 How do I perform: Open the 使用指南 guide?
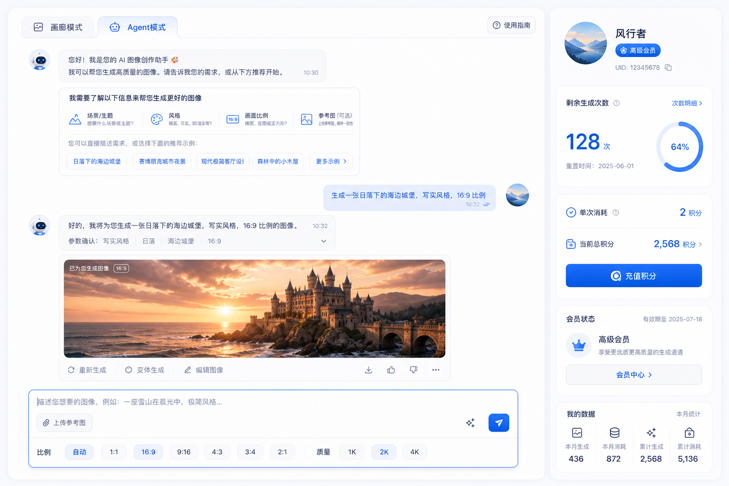pyautogui.click(x=511, y=25)
